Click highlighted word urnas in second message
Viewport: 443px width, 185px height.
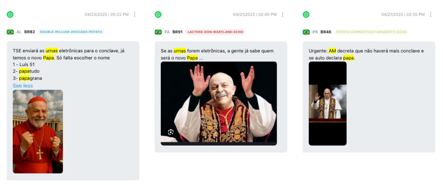(180, 51)
